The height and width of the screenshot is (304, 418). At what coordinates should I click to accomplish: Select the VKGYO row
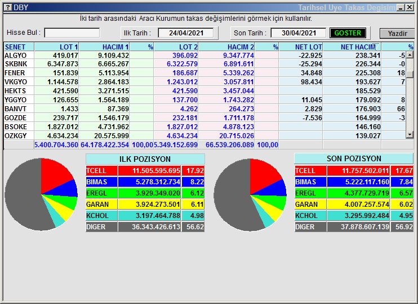tap(204, 82)
